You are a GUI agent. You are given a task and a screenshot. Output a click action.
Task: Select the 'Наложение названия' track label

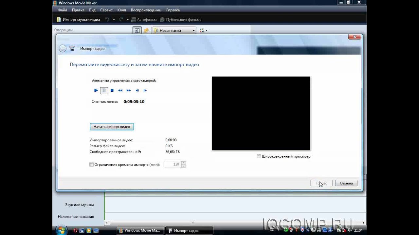click(x=76, y=216)
